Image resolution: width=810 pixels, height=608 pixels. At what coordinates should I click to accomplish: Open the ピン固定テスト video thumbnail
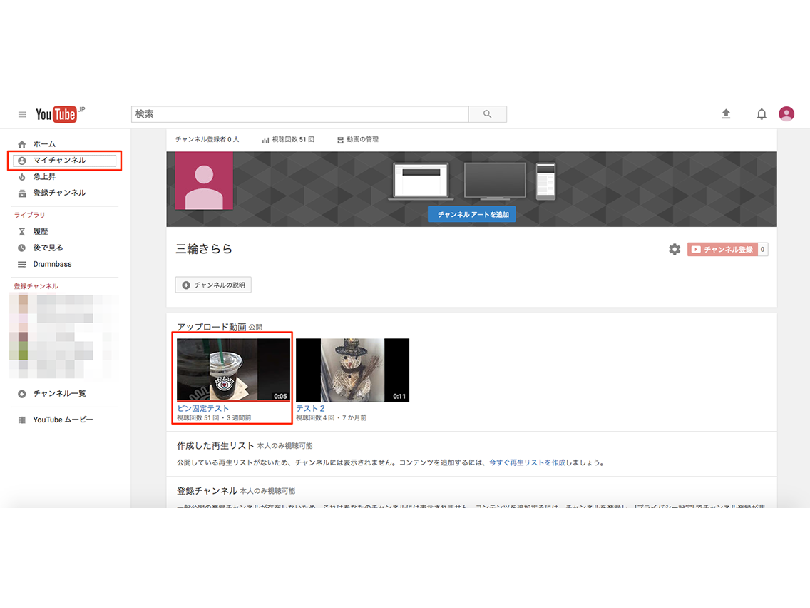[233, 370]
